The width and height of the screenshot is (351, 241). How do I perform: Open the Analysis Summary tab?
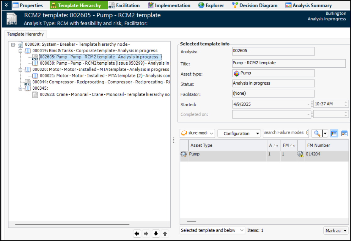308,5
